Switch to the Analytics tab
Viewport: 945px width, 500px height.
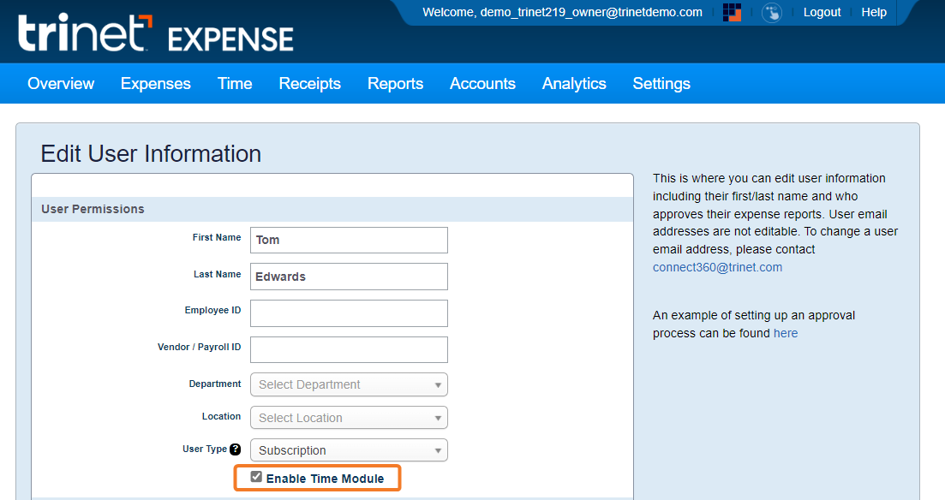[x=574, y=84]
